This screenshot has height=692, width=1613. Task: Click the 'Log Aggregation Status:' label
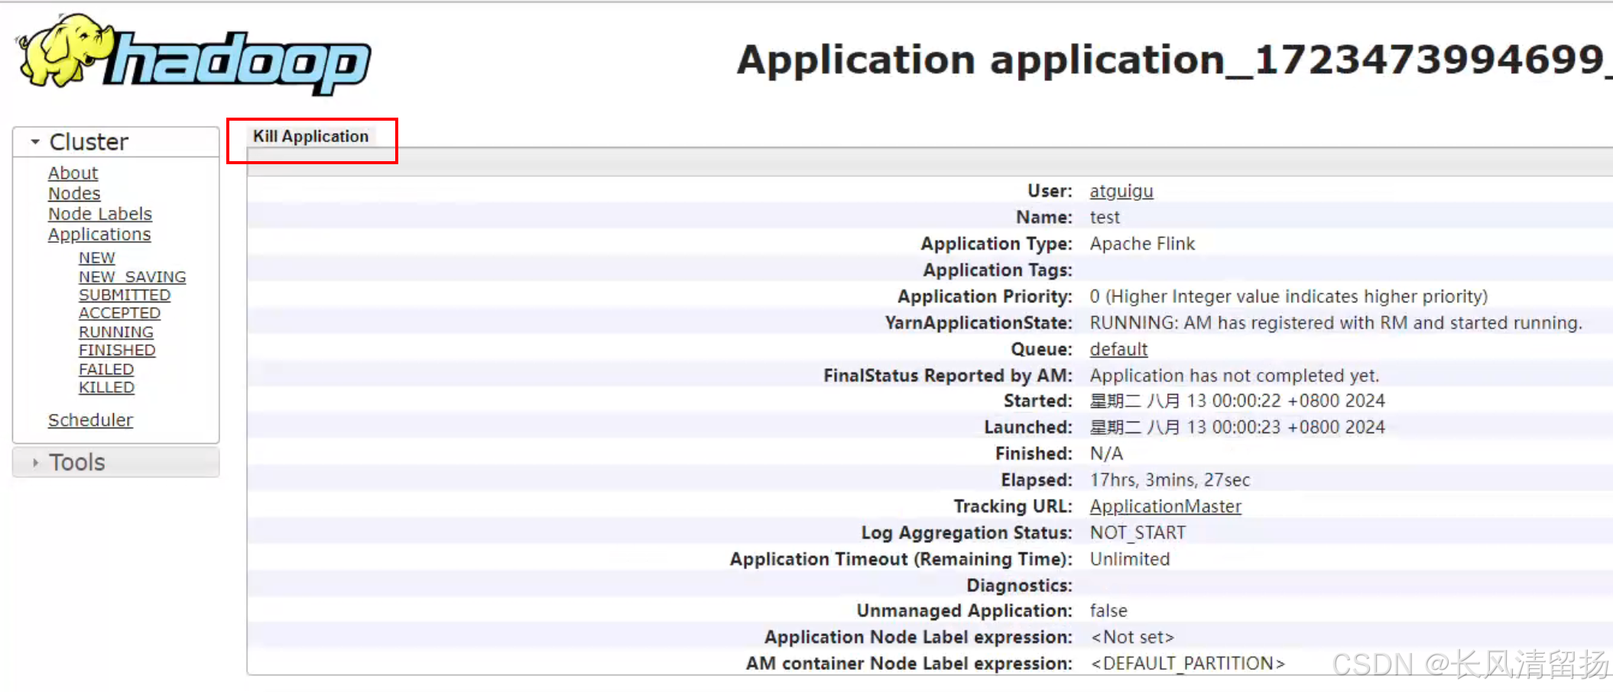pos(967,533)
